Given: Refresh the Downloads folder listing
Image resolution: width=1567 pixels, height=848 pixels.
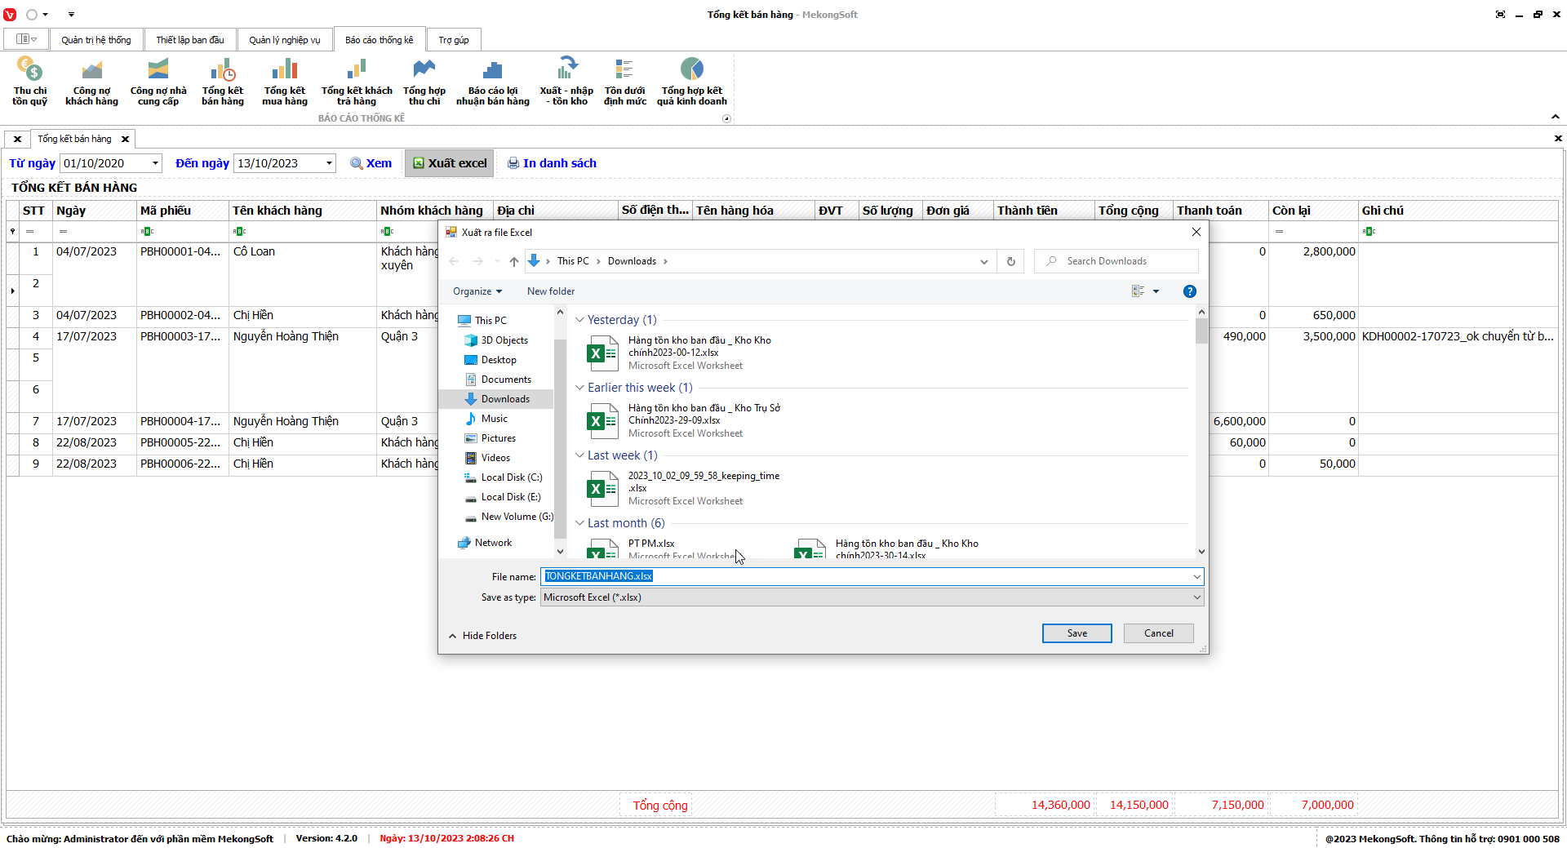Looking at the screenshot, I should 1010,261.
